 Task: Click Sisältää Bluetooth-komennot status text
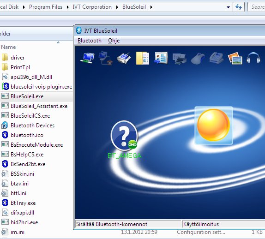[112, 224]
